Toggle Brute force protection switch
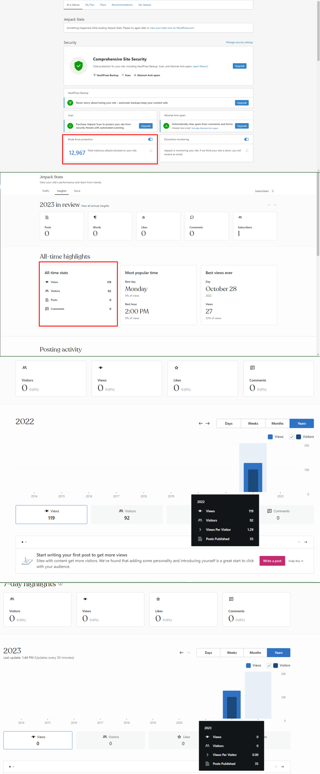This screenshot has height=774, width=320. pyautogui.click(x=150, y=139)
